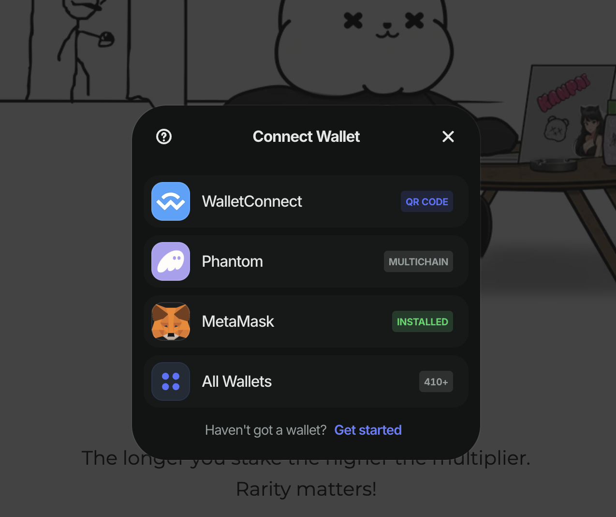
Task: Click the Connect Wallet title text
Action: click(306, 137)
